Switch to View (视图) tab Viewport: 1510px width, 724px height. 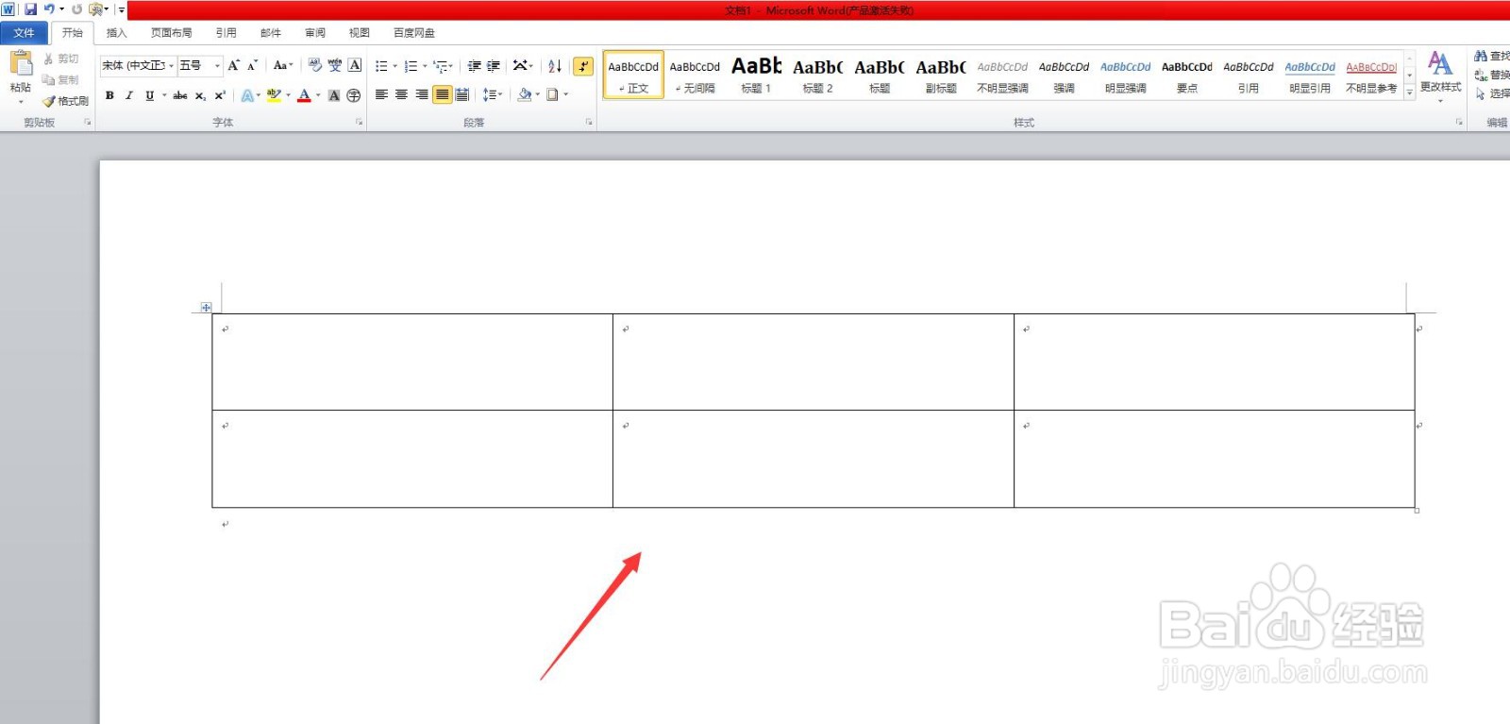pyautogui.click(x=359, y=33)
